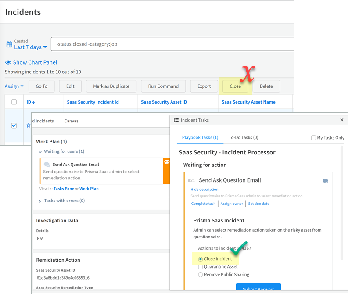The image size is (348, 294).
Task: Click the calendar icon beside Created
Action: tap(9, 44)
